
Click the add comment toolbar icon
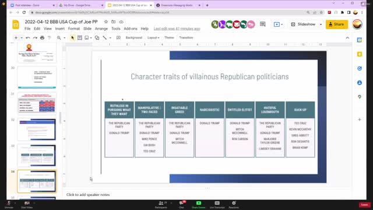pos(118,37)
